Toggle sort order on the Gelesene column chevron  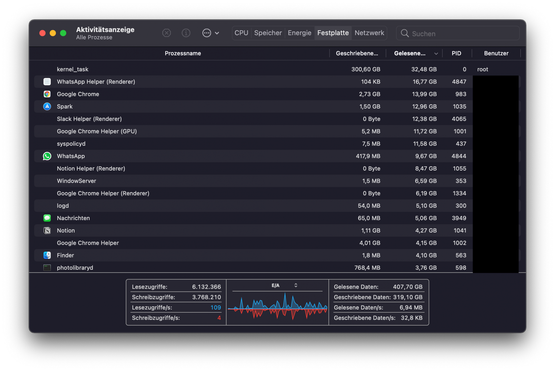436,54
